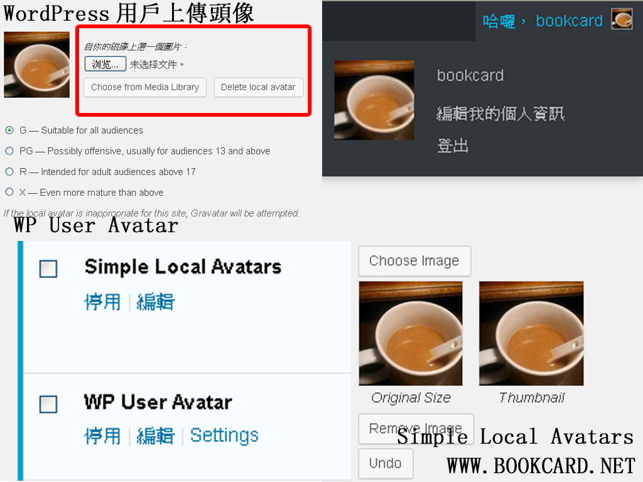Click Remove Image
Screen dimensions: 643x482
click(414, 429)
